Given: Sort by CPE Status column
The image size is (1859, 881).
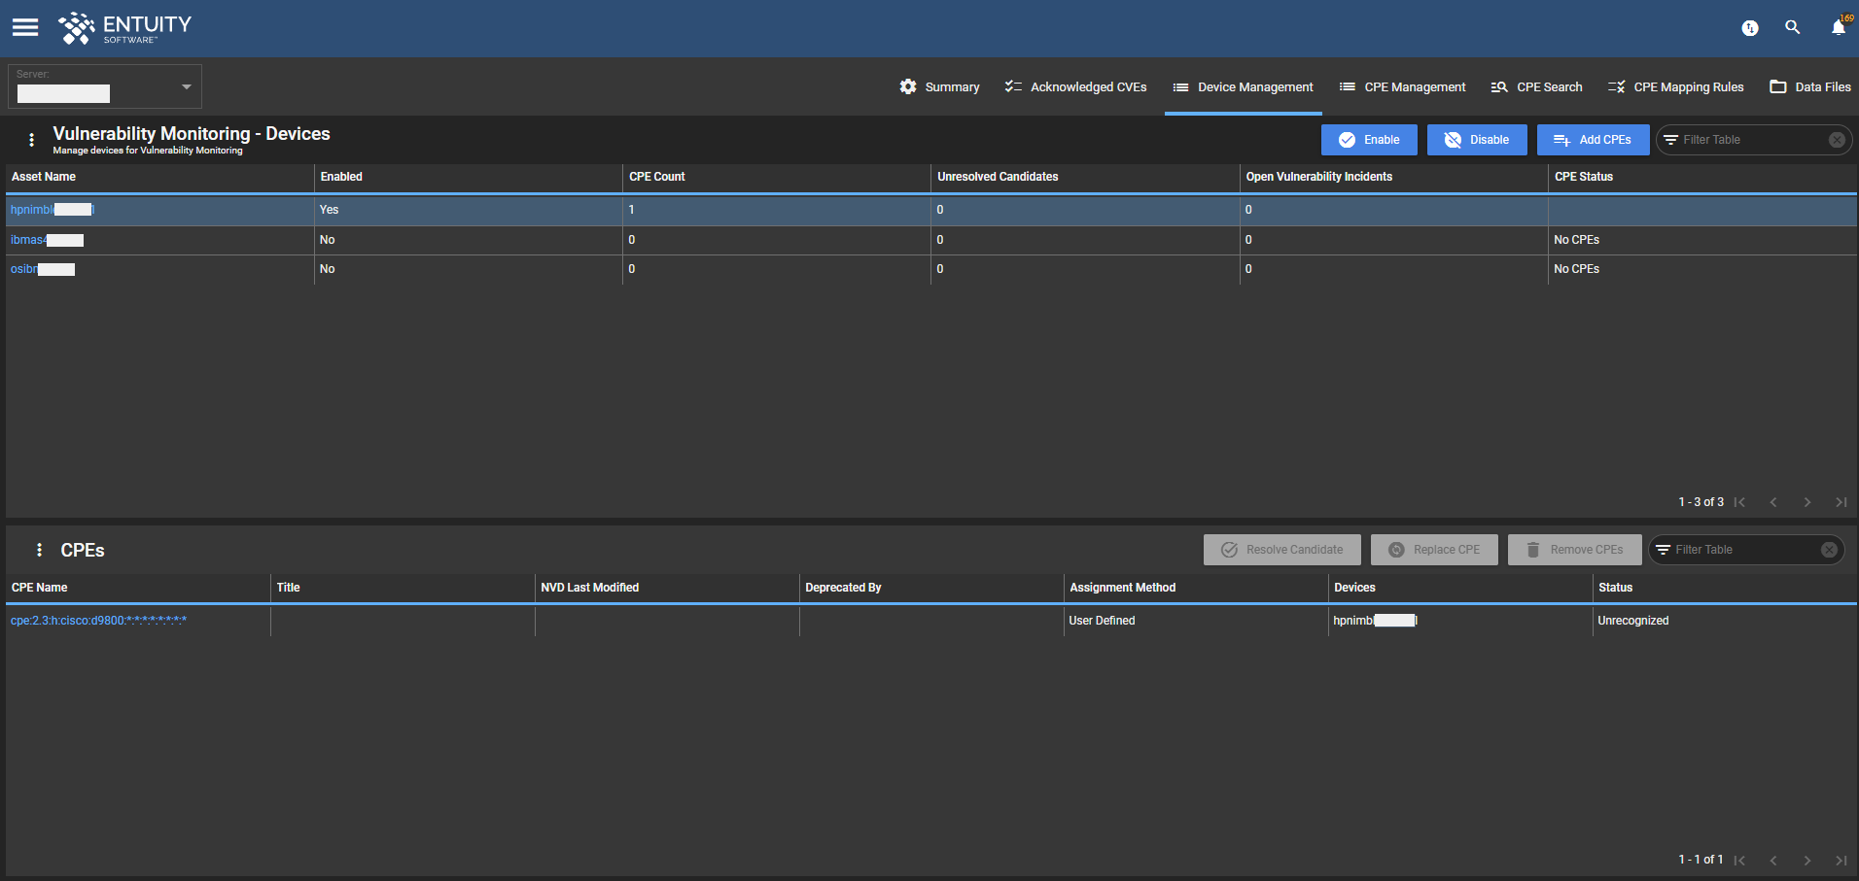Looking at the screenshot, I should pos(1584,177).
